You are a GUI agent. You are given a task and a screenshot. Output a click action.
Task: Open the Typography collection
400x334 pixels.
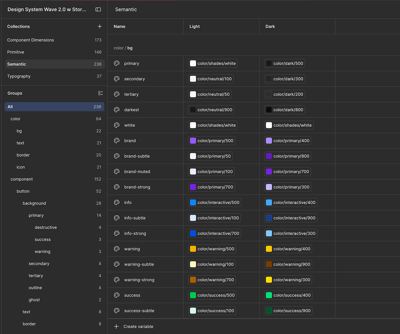click(x=54, y=76)
